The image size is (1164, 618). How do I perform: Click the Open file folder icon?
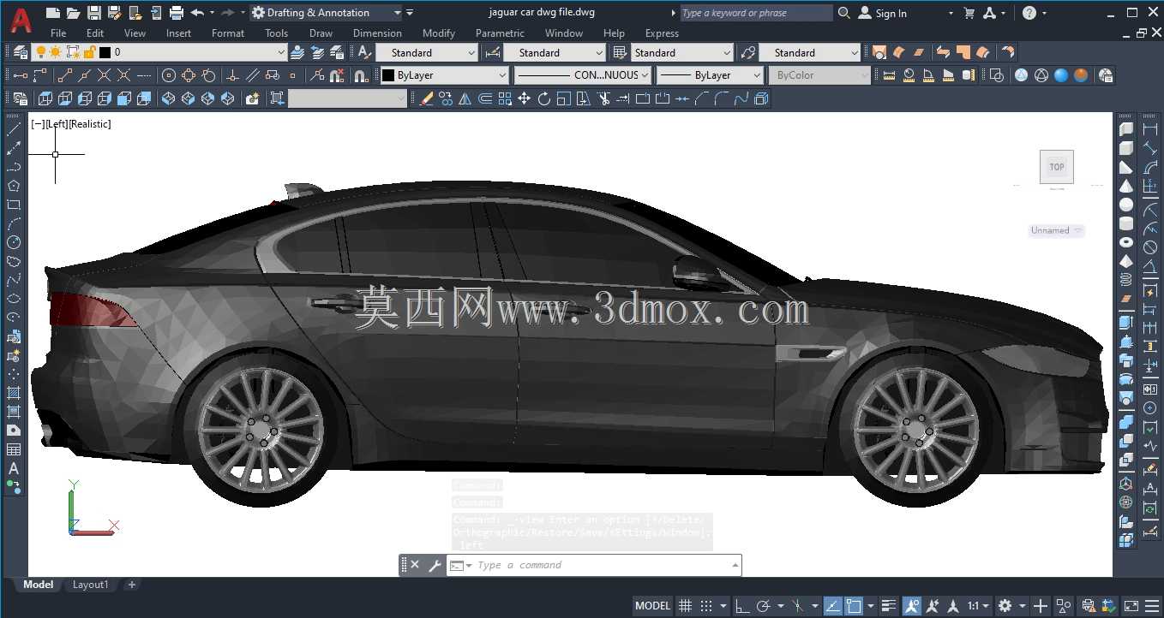(74, 13)
